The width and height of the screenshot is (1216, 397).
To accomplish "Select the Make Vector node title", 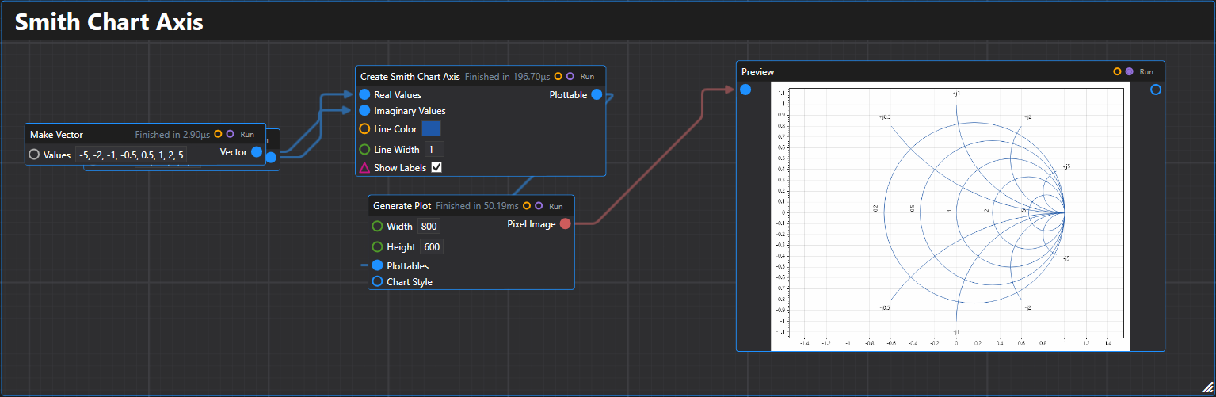I will [x=56, y=135].
